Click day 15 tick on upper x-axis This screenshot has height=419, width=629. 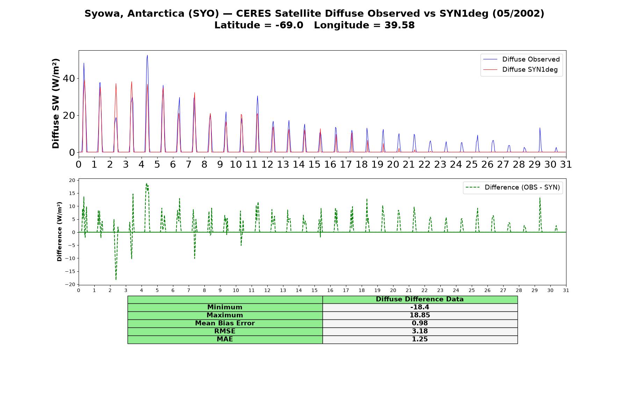[314, 164]
